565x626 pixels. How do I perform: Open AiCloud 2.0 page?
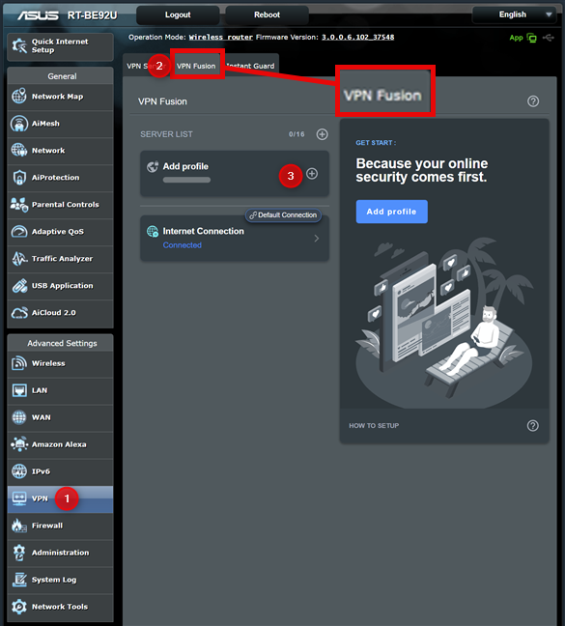click(60, 313)
